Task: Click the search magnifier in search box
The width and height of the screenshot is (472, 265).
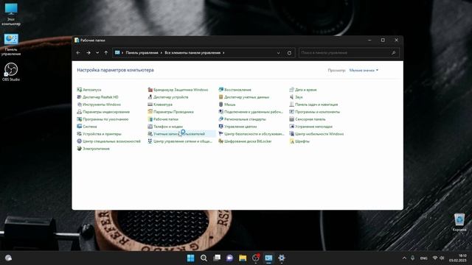Action: click(x=394, y=53)
